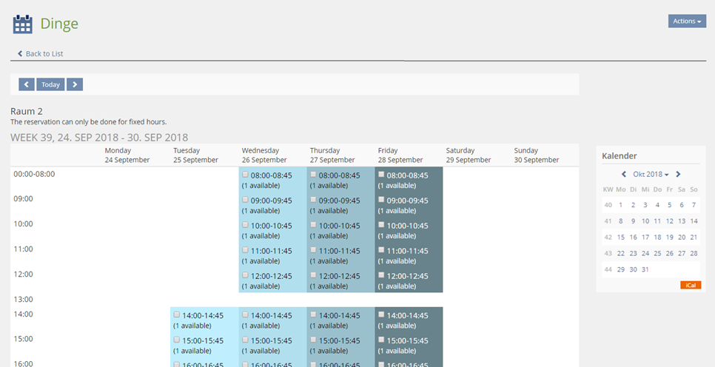Image resolution: width=715 pixels, height=367 pixels.
Task: Click the Dinge calendar icon
Action: 23,24
